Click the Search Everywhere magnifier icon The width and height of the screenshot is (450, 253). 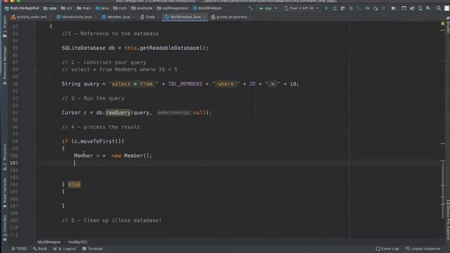439,8
